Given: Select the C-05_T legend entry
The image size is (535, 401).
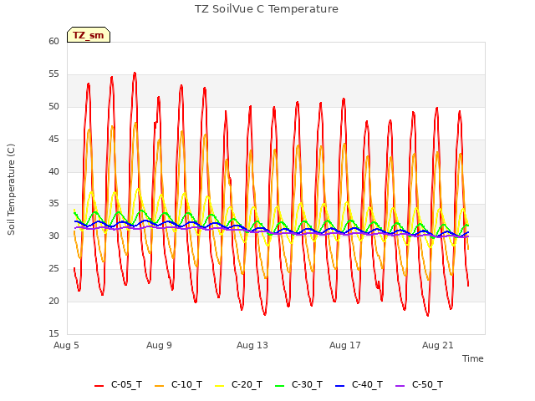Looking at the screenshot, I should (x=119, y=384).
